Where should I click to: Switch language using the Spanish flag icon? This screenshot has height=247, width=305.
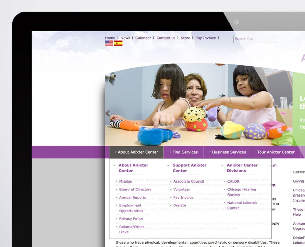tap(118, 43)
